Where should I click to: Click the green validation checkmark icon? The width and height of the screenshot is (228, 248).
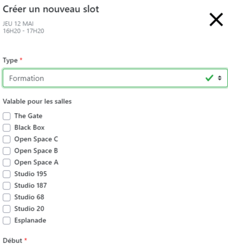click(209, 78)
